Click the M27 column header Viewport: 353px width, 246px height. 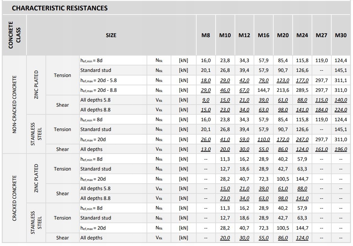(321, 35)
